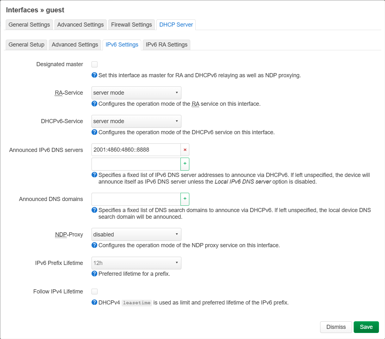Viewport: 385px width, 339px height.
Task: Click plus button for Announced DNS domains
Action: 185,199
